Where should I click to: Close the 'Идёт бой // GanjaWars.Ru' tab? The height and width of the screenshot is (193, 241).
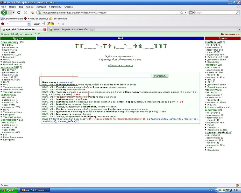[x=45, y=29]
